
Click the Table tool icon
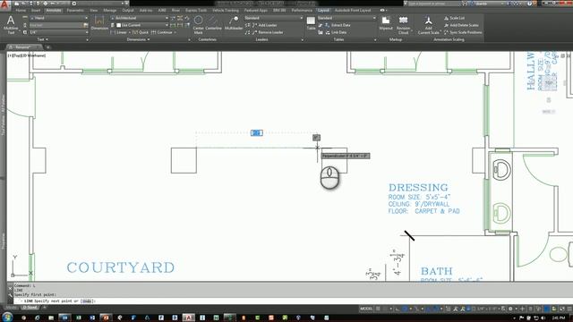pos(311,22)
